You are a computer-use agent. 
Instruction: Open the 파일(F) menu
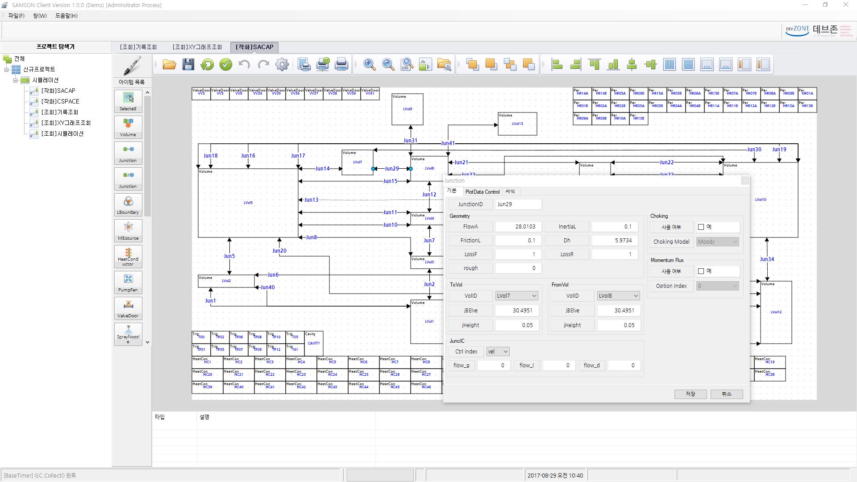[16, 16]
